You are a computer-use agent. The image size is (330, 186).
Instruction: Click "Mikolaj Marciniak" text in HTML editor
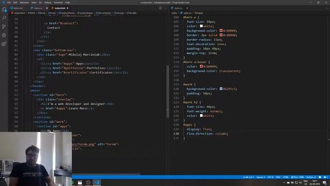click(x=84, y=54)
